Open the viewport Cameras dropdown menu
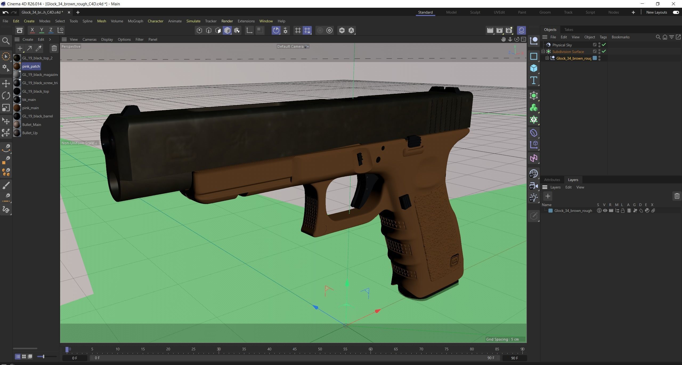682x365 pixels. pos(90,39)
